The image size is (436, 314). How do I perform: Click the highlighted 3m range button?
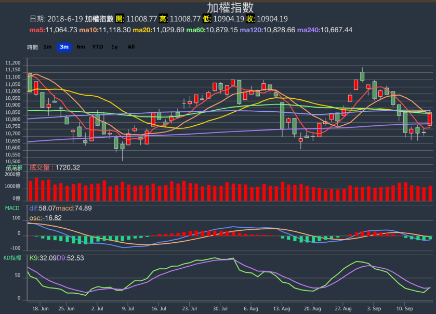[64, 47]
